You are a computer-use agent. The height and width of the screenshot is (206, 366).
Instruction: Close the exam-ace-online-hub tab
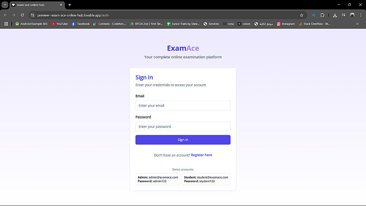[61, 5]
